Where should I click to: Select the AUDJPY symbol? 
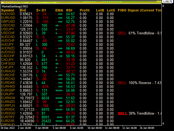(7, 44)
